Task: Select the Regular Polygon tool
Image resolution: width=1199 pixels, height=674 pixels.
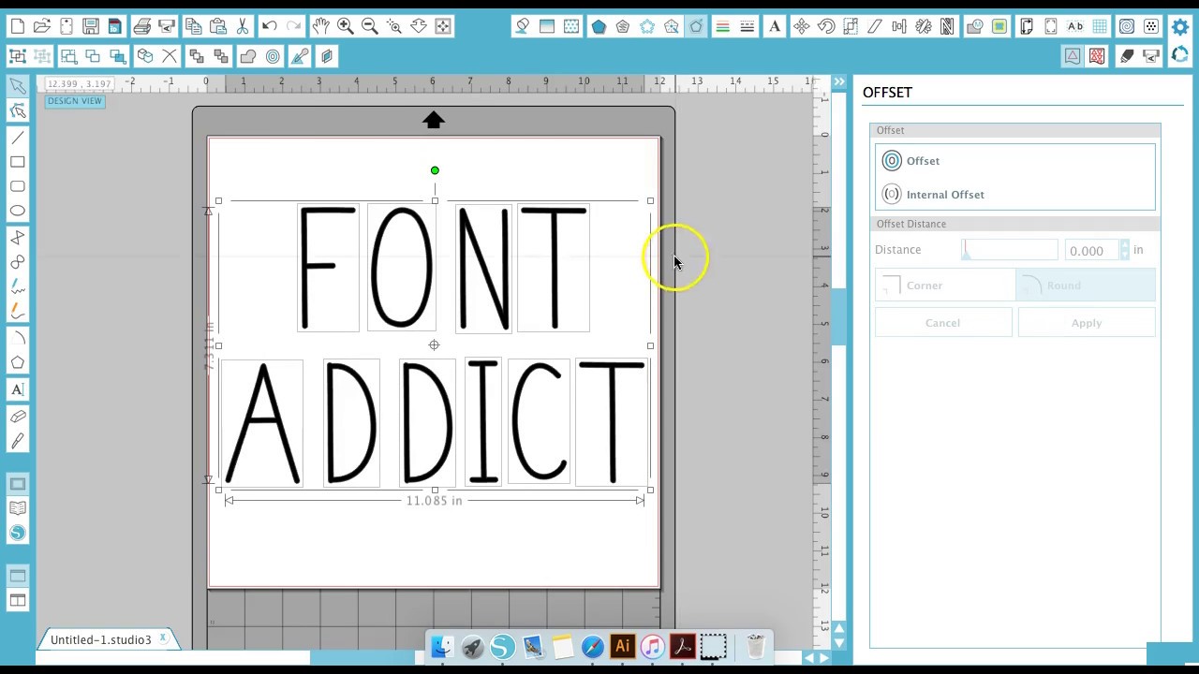Action: point(18,362)
